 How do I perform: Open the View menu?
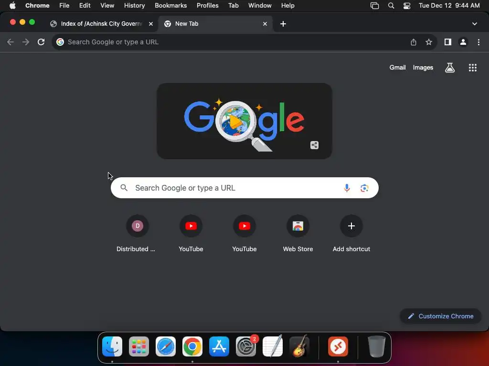pos(107,5)
